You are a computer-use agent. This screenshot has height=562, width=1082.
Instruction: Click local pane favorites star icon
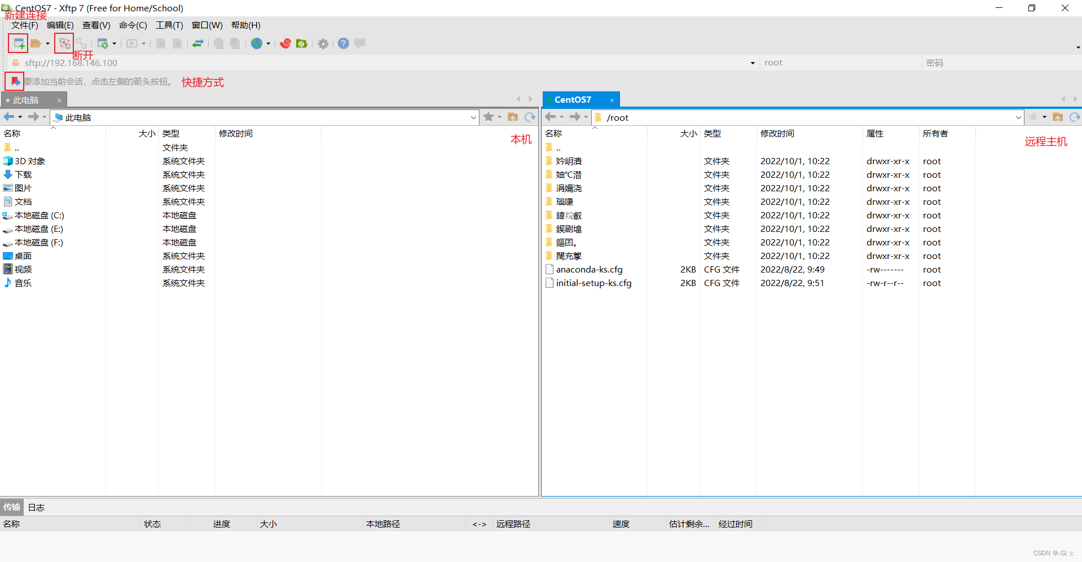tap(489, 117)
